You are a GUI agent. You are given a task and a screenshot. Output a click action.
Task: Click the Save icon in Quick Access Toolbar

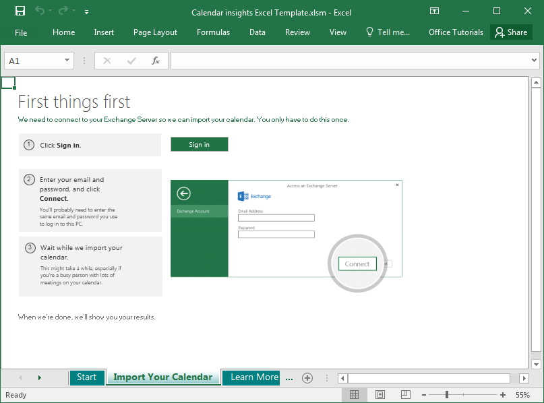[19, 11]
